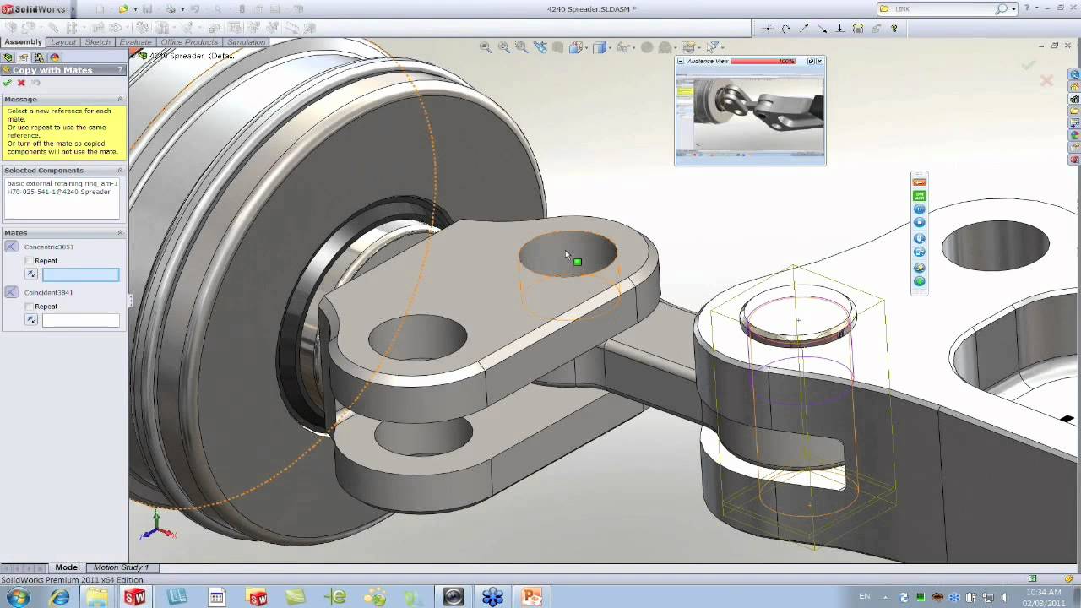This screenshot has width=1081, height=608.
Task: Collapse the Message section
Action: [x=120, y=100]
